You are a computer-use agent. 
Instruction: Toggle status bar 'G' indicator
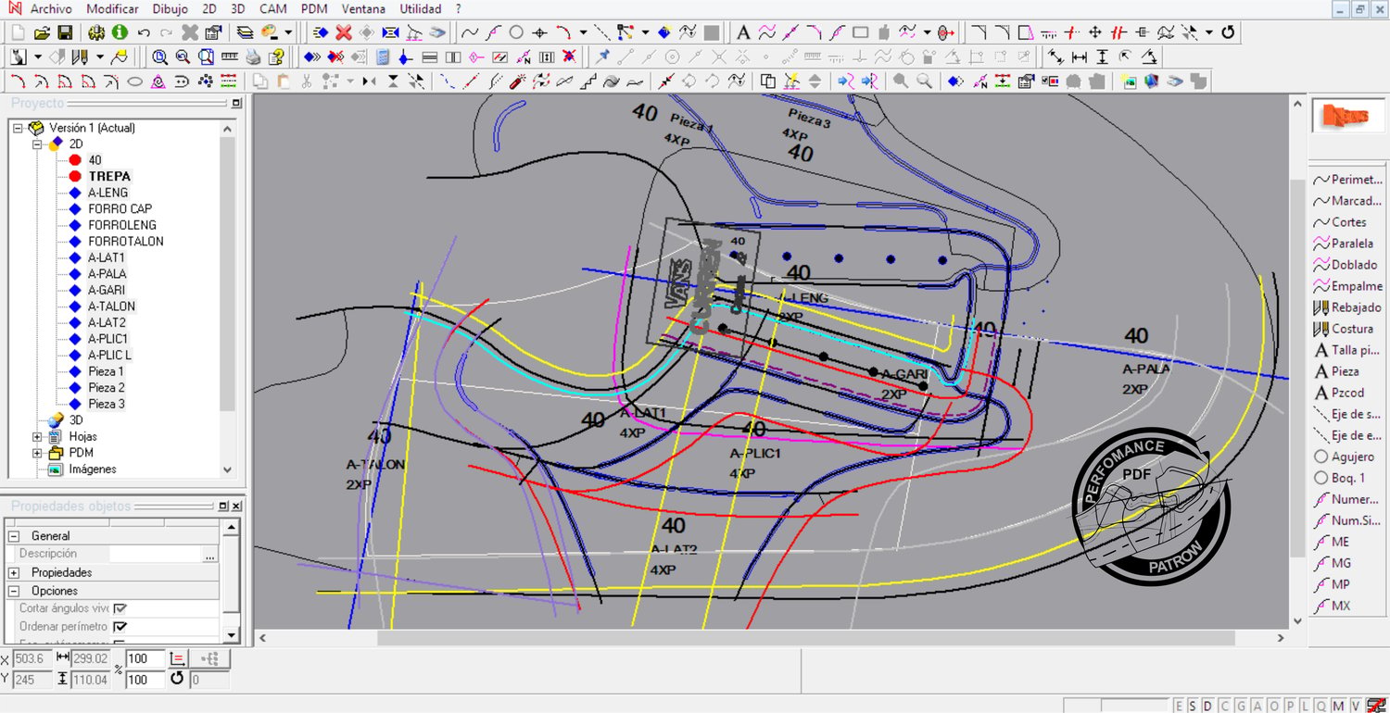1242,706
